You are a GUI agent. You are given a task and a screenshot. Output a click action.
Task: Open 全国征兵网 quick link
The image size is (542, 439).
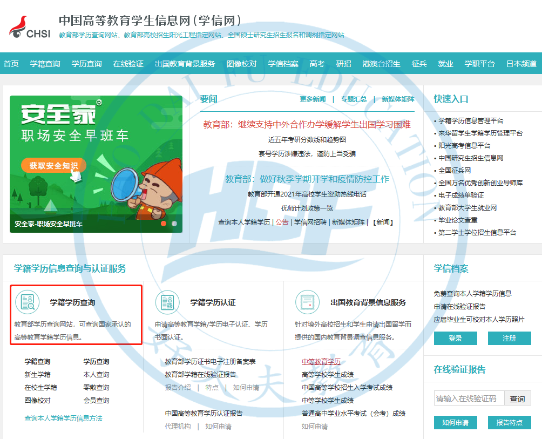pos(455,171)
